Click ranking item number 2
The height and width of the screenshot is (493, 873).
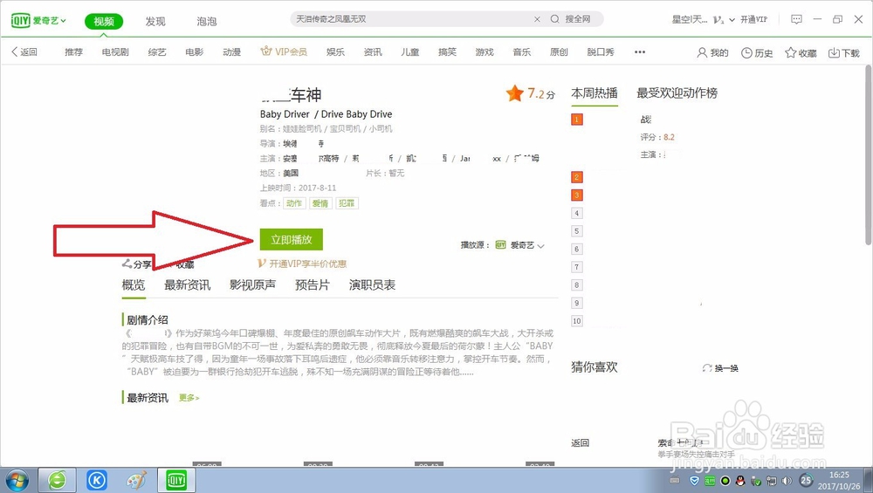pos(577,177)
